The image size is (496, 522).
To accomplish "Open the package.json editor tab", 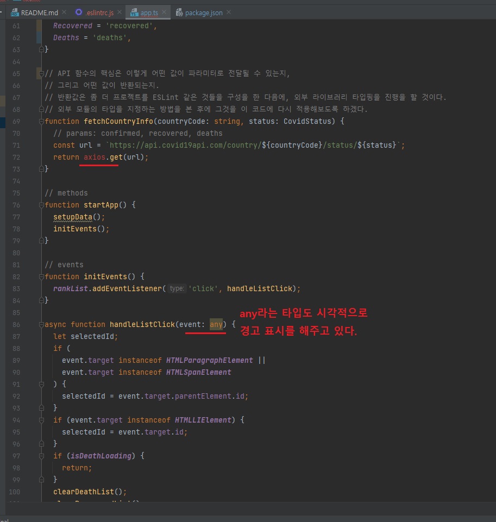I will click(203, 12).
